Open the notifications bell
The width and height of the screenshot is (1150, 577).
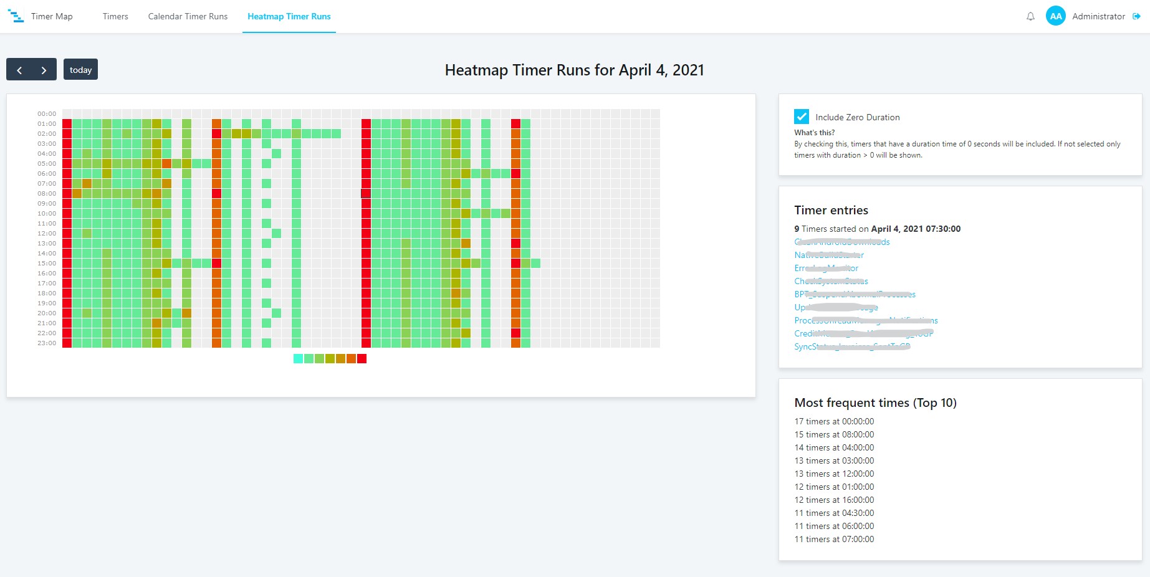(x=1030, y=17)
